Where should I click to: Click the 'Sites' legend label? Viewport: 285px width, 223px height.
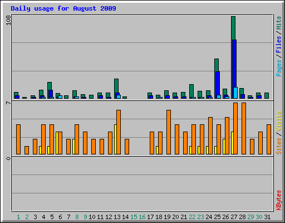(278, 146)
